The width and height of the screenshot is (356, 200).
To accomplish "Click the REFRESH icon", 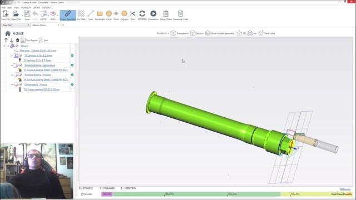I will click(142, 14).
